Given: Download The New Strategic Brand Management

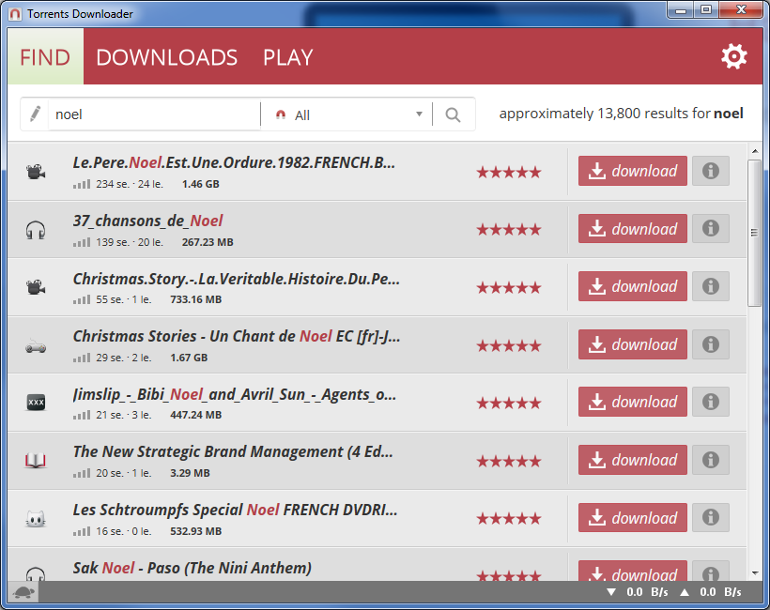Looking at the screenshot, I should click(632, 460).
